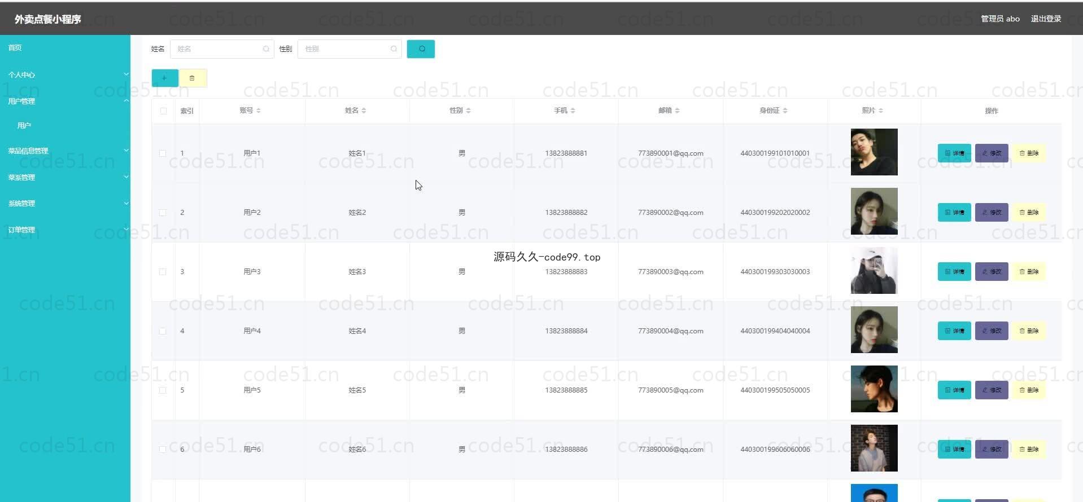Click 删除 for 用户6
This screenshot has height=502, width=1083.
tap(1029, 450)
